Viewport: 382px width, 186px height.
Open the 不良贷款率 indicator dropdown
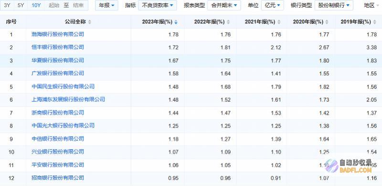click(158, 5)
